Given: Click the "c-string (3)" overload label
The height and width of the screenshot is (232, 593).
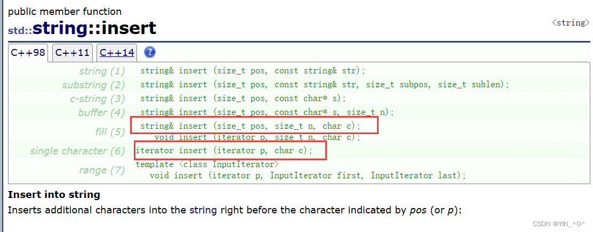Looking at the screenshot, I should [97, 99].
